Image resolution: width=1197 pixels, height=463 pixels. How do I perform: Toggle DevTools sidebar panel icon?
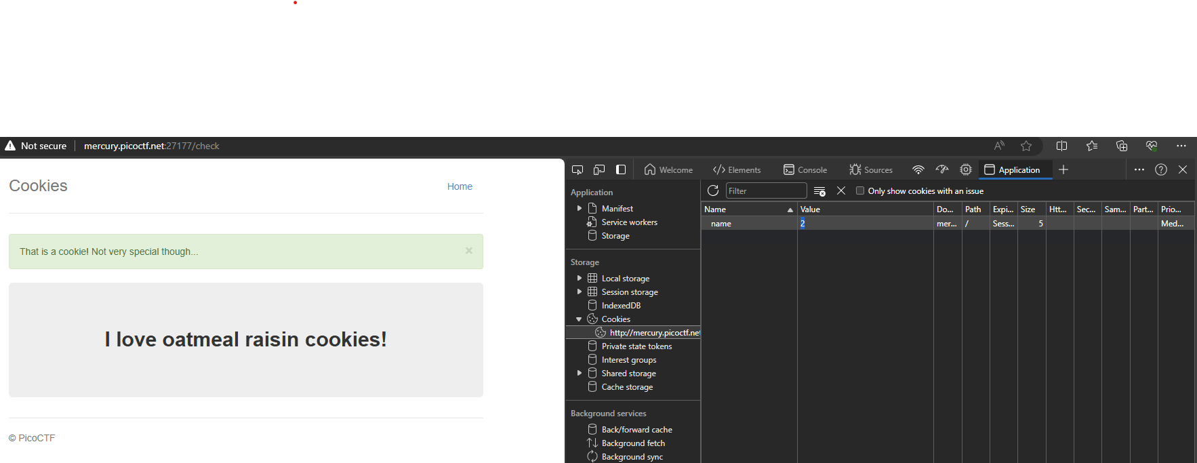[x=621, y=169]
